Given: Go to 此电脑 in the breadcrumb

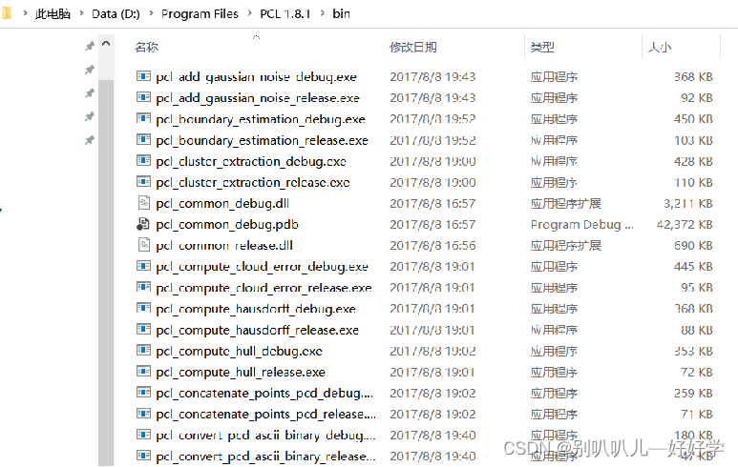Looking at the screenshot, I should 53,13.
